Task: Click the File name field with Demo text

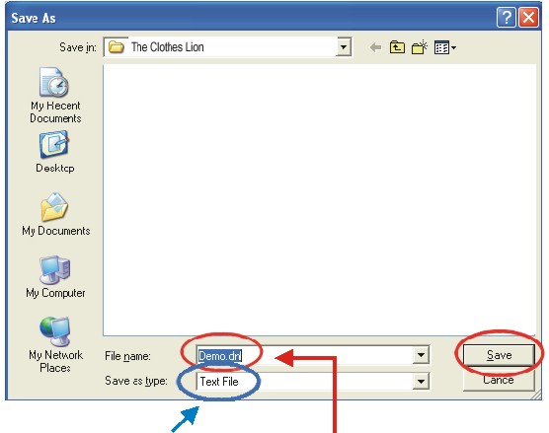Action: [304, 356]
